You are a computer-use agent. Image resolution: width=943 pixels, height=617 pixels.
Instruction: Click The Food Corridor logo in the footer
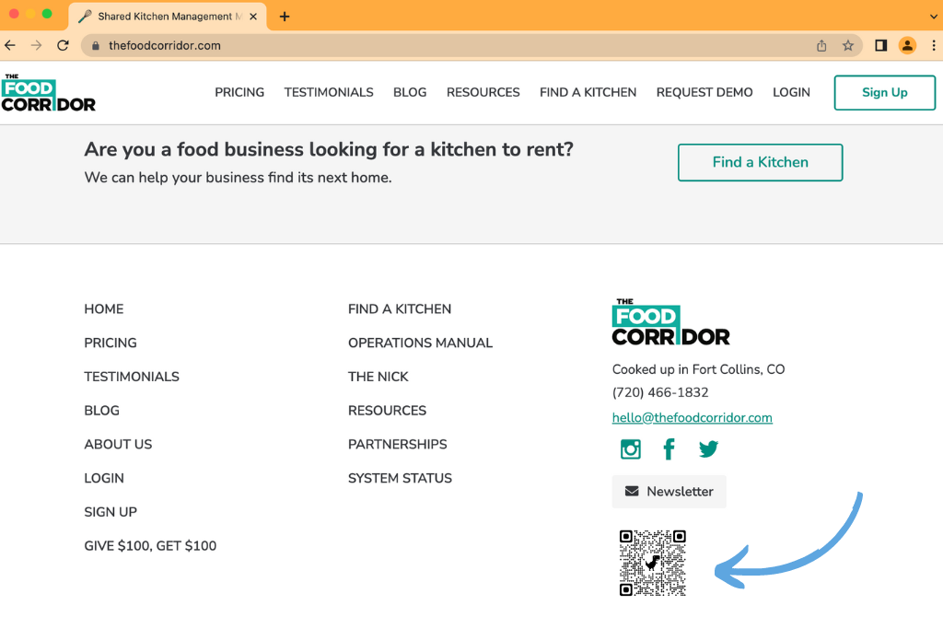(670, 322)
